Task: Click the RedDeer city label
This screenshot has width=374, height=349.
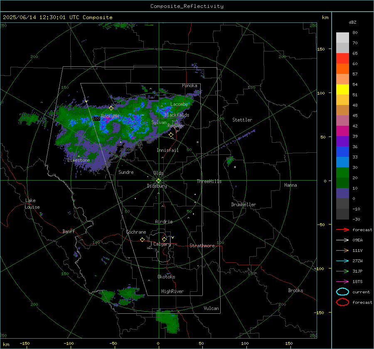Action: pyautogui.click(x=176, y=126)
